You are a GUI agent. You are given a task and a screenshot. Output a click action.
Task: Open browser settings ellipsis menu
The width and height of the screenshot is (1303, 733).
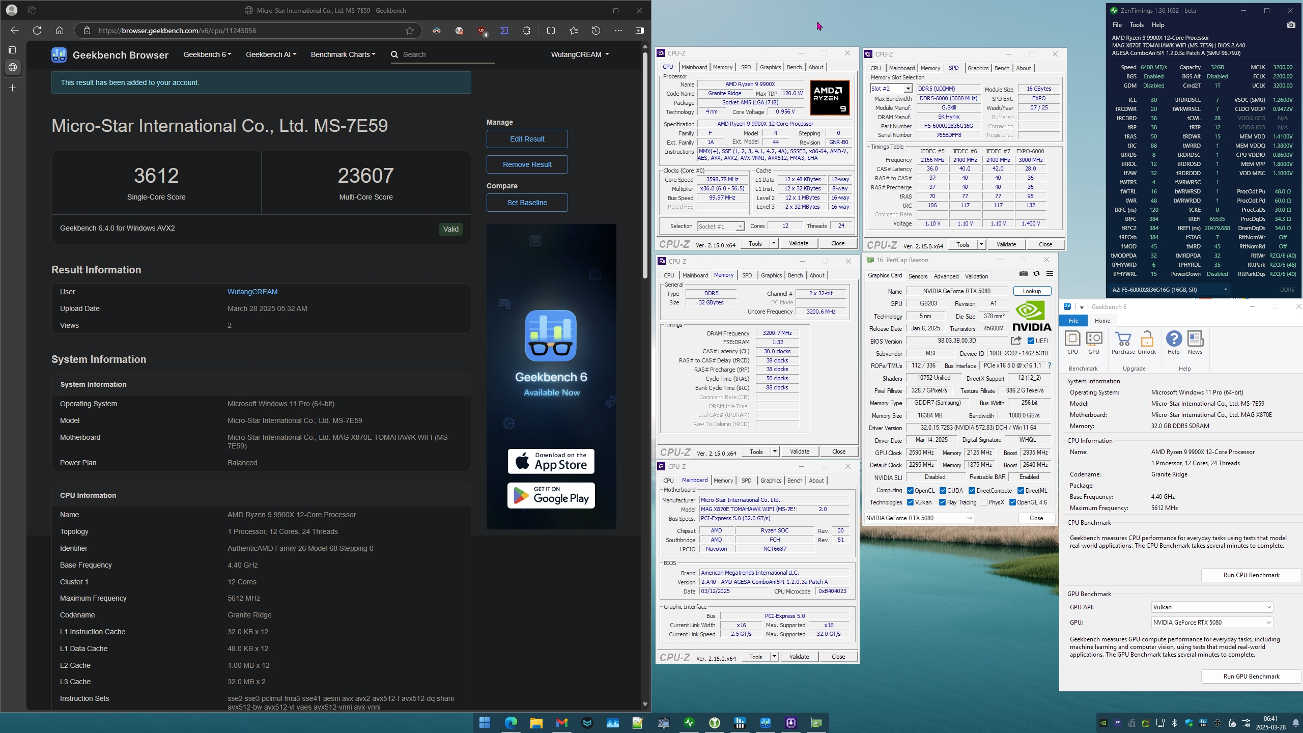coord(618,31)
